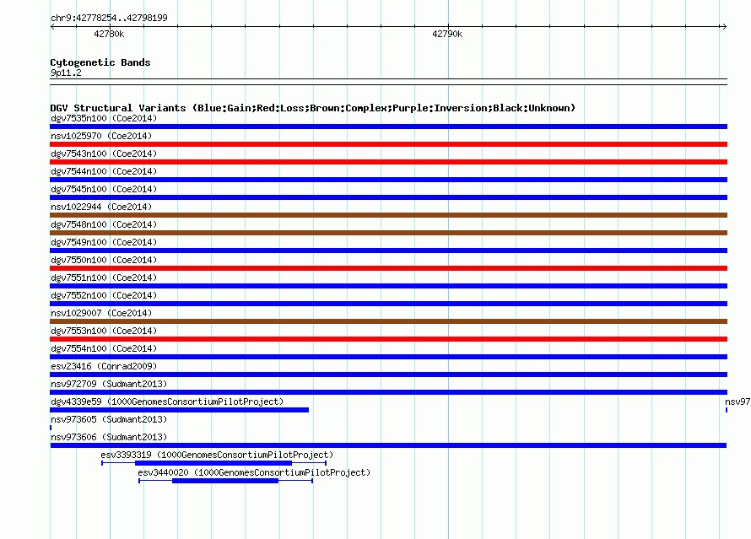Select the blue bar for dgv7549n100
Screen dimensions: 751x539
(388, 251)
